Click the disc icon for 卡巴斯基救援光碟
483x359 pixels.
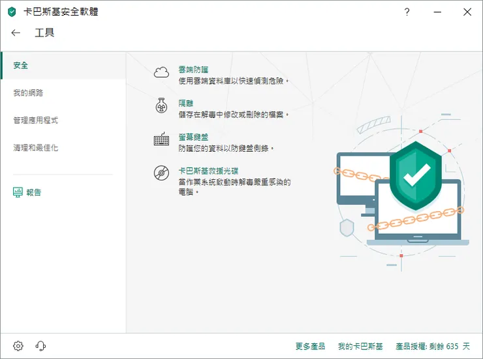161,173
